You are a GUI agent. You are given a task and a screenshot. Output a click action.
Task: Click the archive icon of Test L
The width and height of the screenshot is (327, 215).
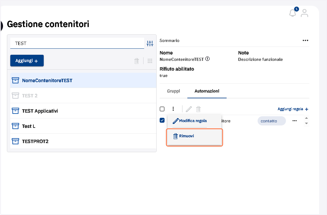tap(16, 126)
